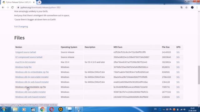Switch to Chrome on the taskbar
This screenshot has height=112, width=200.
click(x=42, y=109)
